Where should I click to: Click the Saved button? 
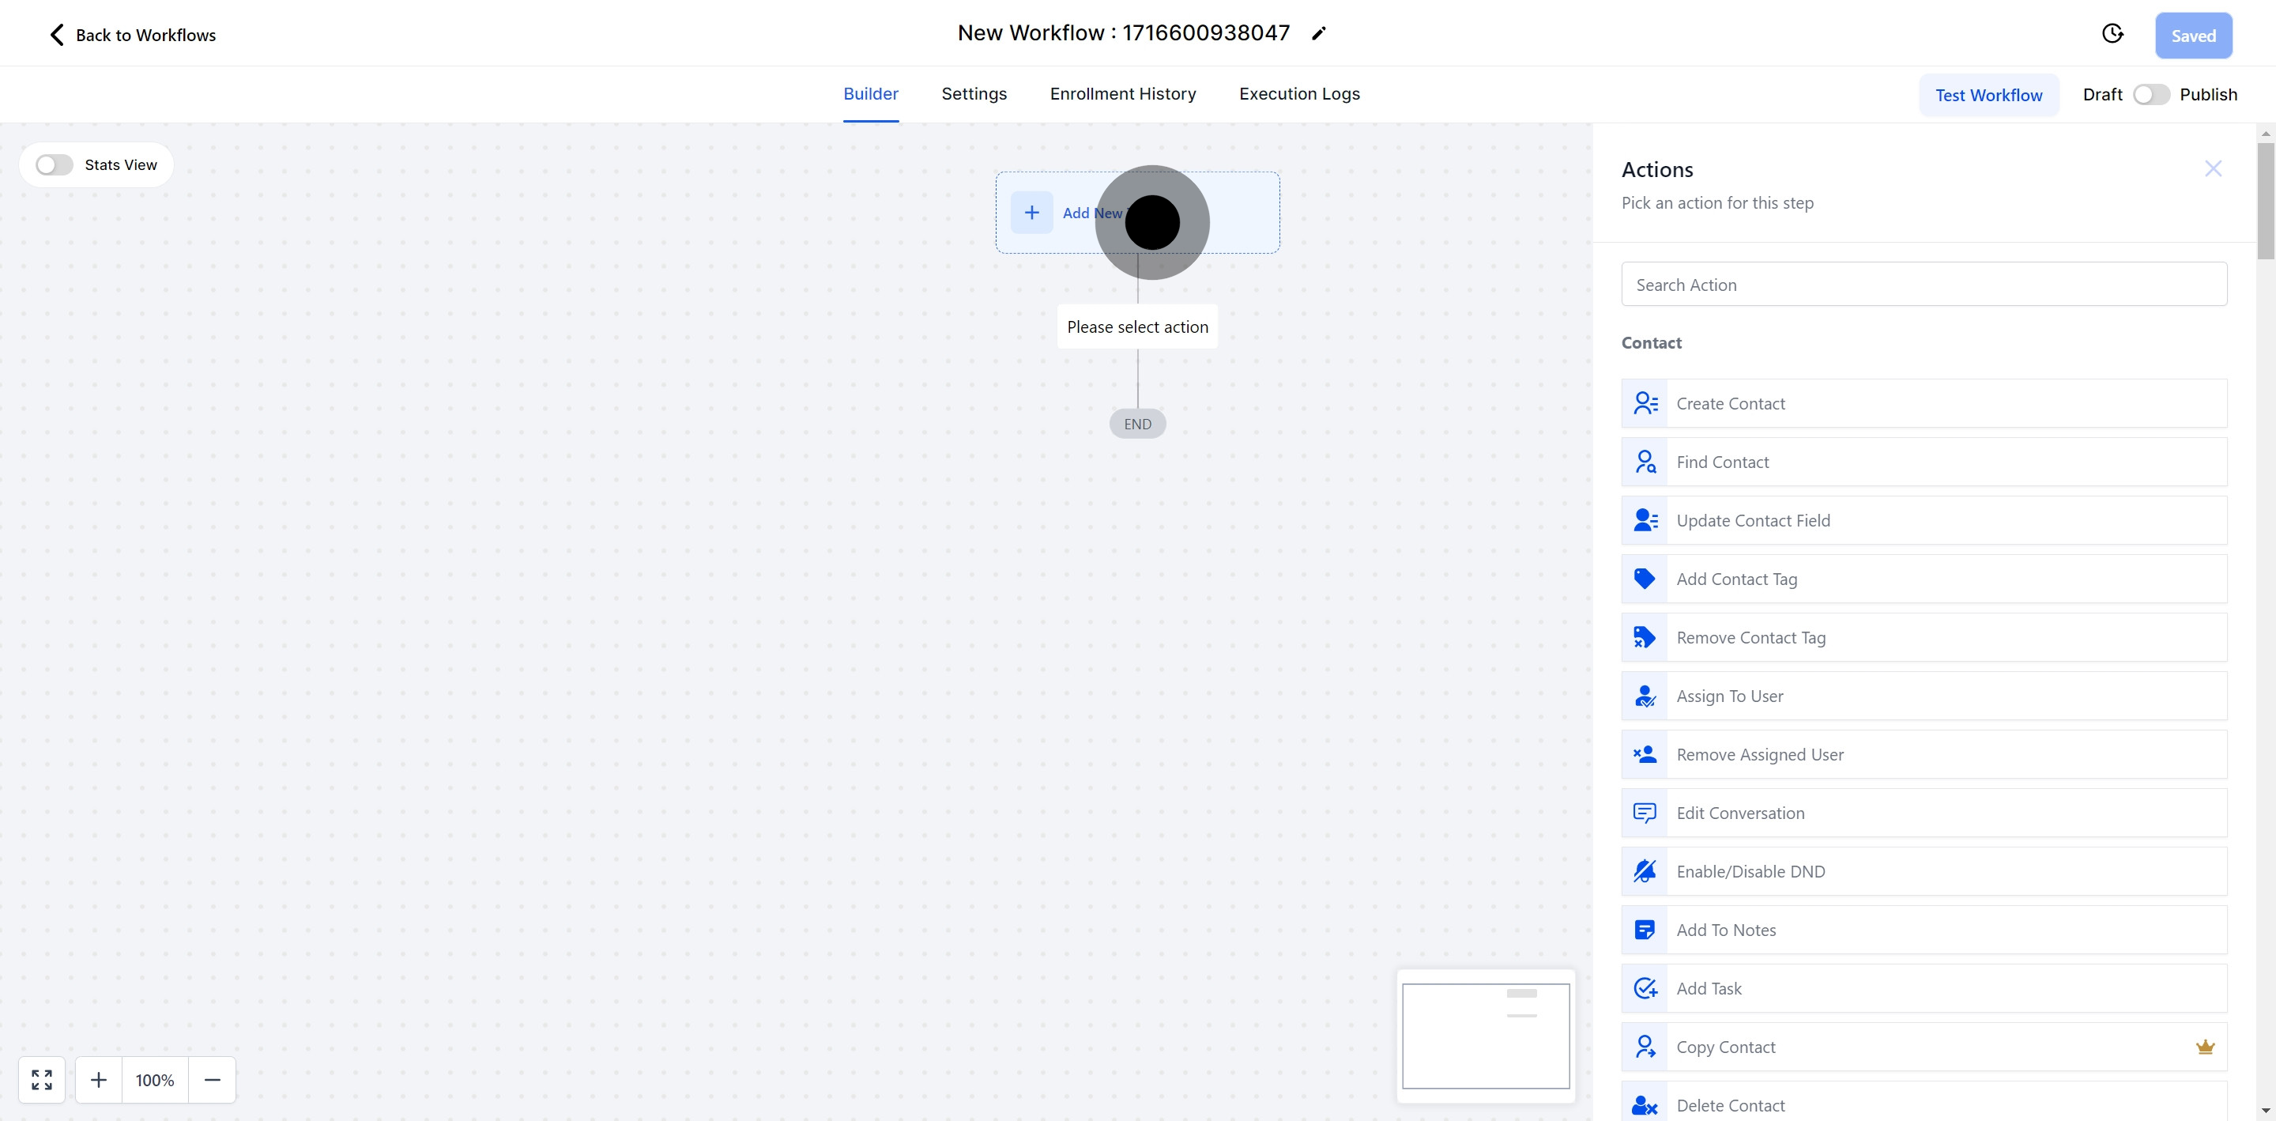pos(2193,36)
